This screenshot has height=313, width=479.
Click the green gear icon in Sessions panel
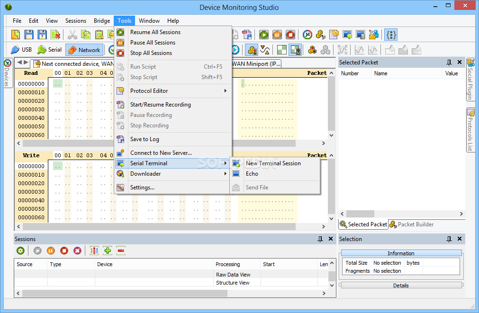20,250
